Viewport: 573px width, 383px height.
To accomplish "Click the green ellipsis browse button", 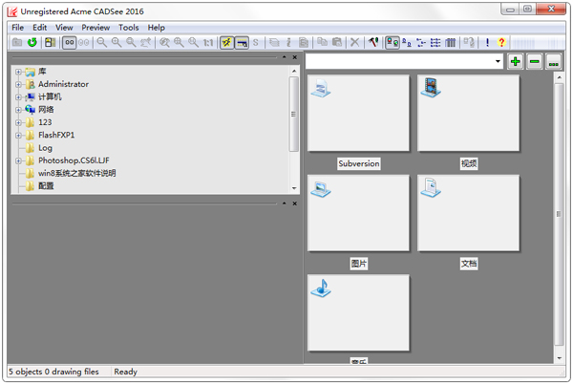I will [553, 61].
